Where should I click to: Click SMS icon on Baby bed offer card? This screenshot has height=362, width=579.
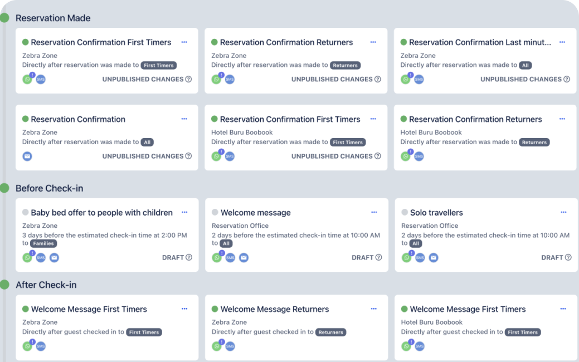point(41,257)
